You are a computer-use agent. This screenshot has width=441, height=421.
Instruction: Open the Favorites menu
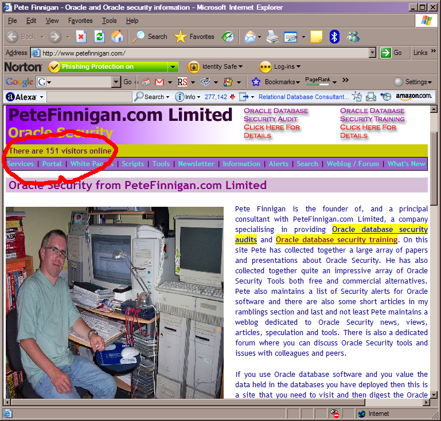80,21
